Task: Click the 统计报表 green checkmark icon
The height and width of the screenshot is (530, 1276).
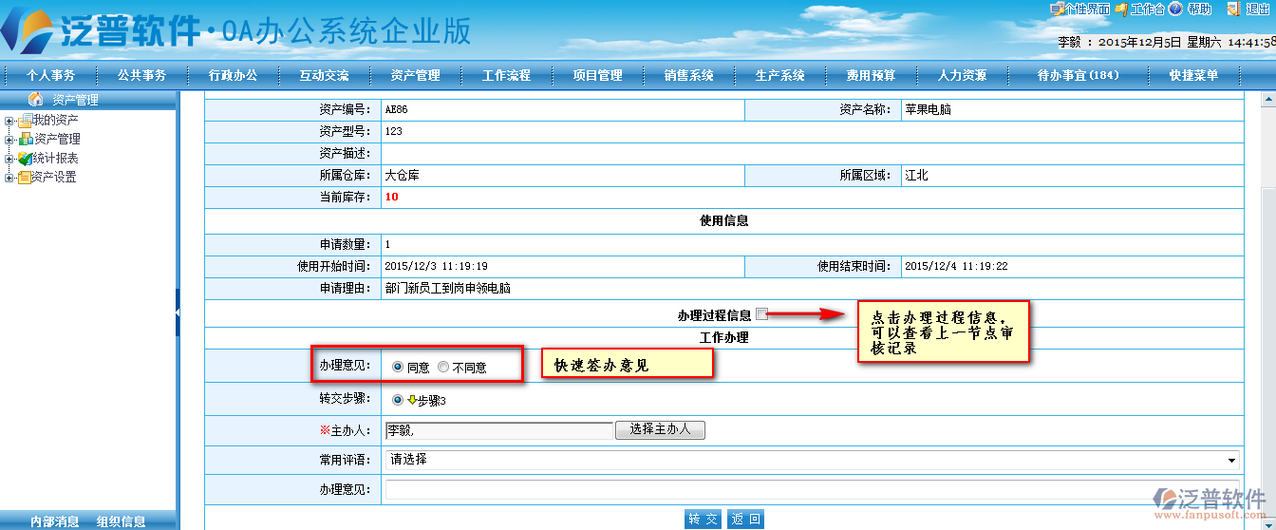Action: (x=26, y=159)
